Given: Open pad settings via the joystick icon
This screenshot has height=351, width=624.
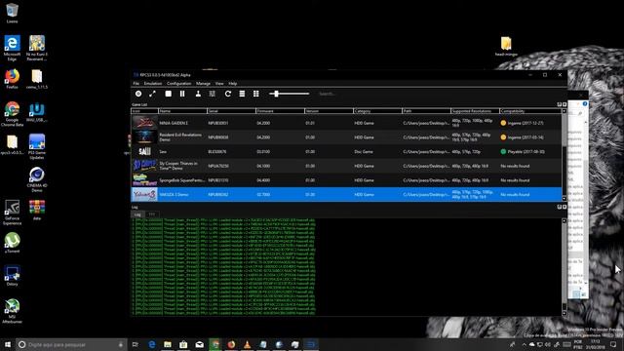Looking at the screenshot, I should [198, 94].
